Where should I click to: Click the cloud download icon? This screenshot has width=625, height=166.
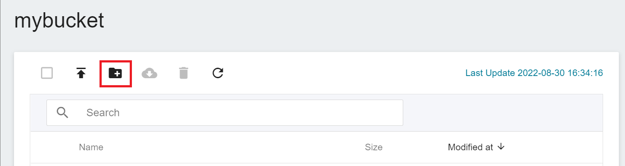(149, 73)
